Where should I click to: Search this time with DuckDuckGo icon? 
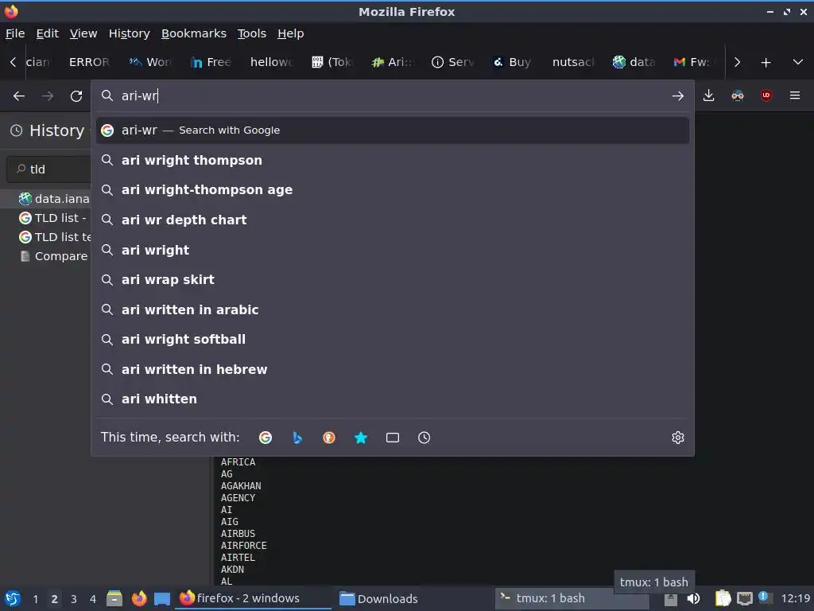(328, 438)
